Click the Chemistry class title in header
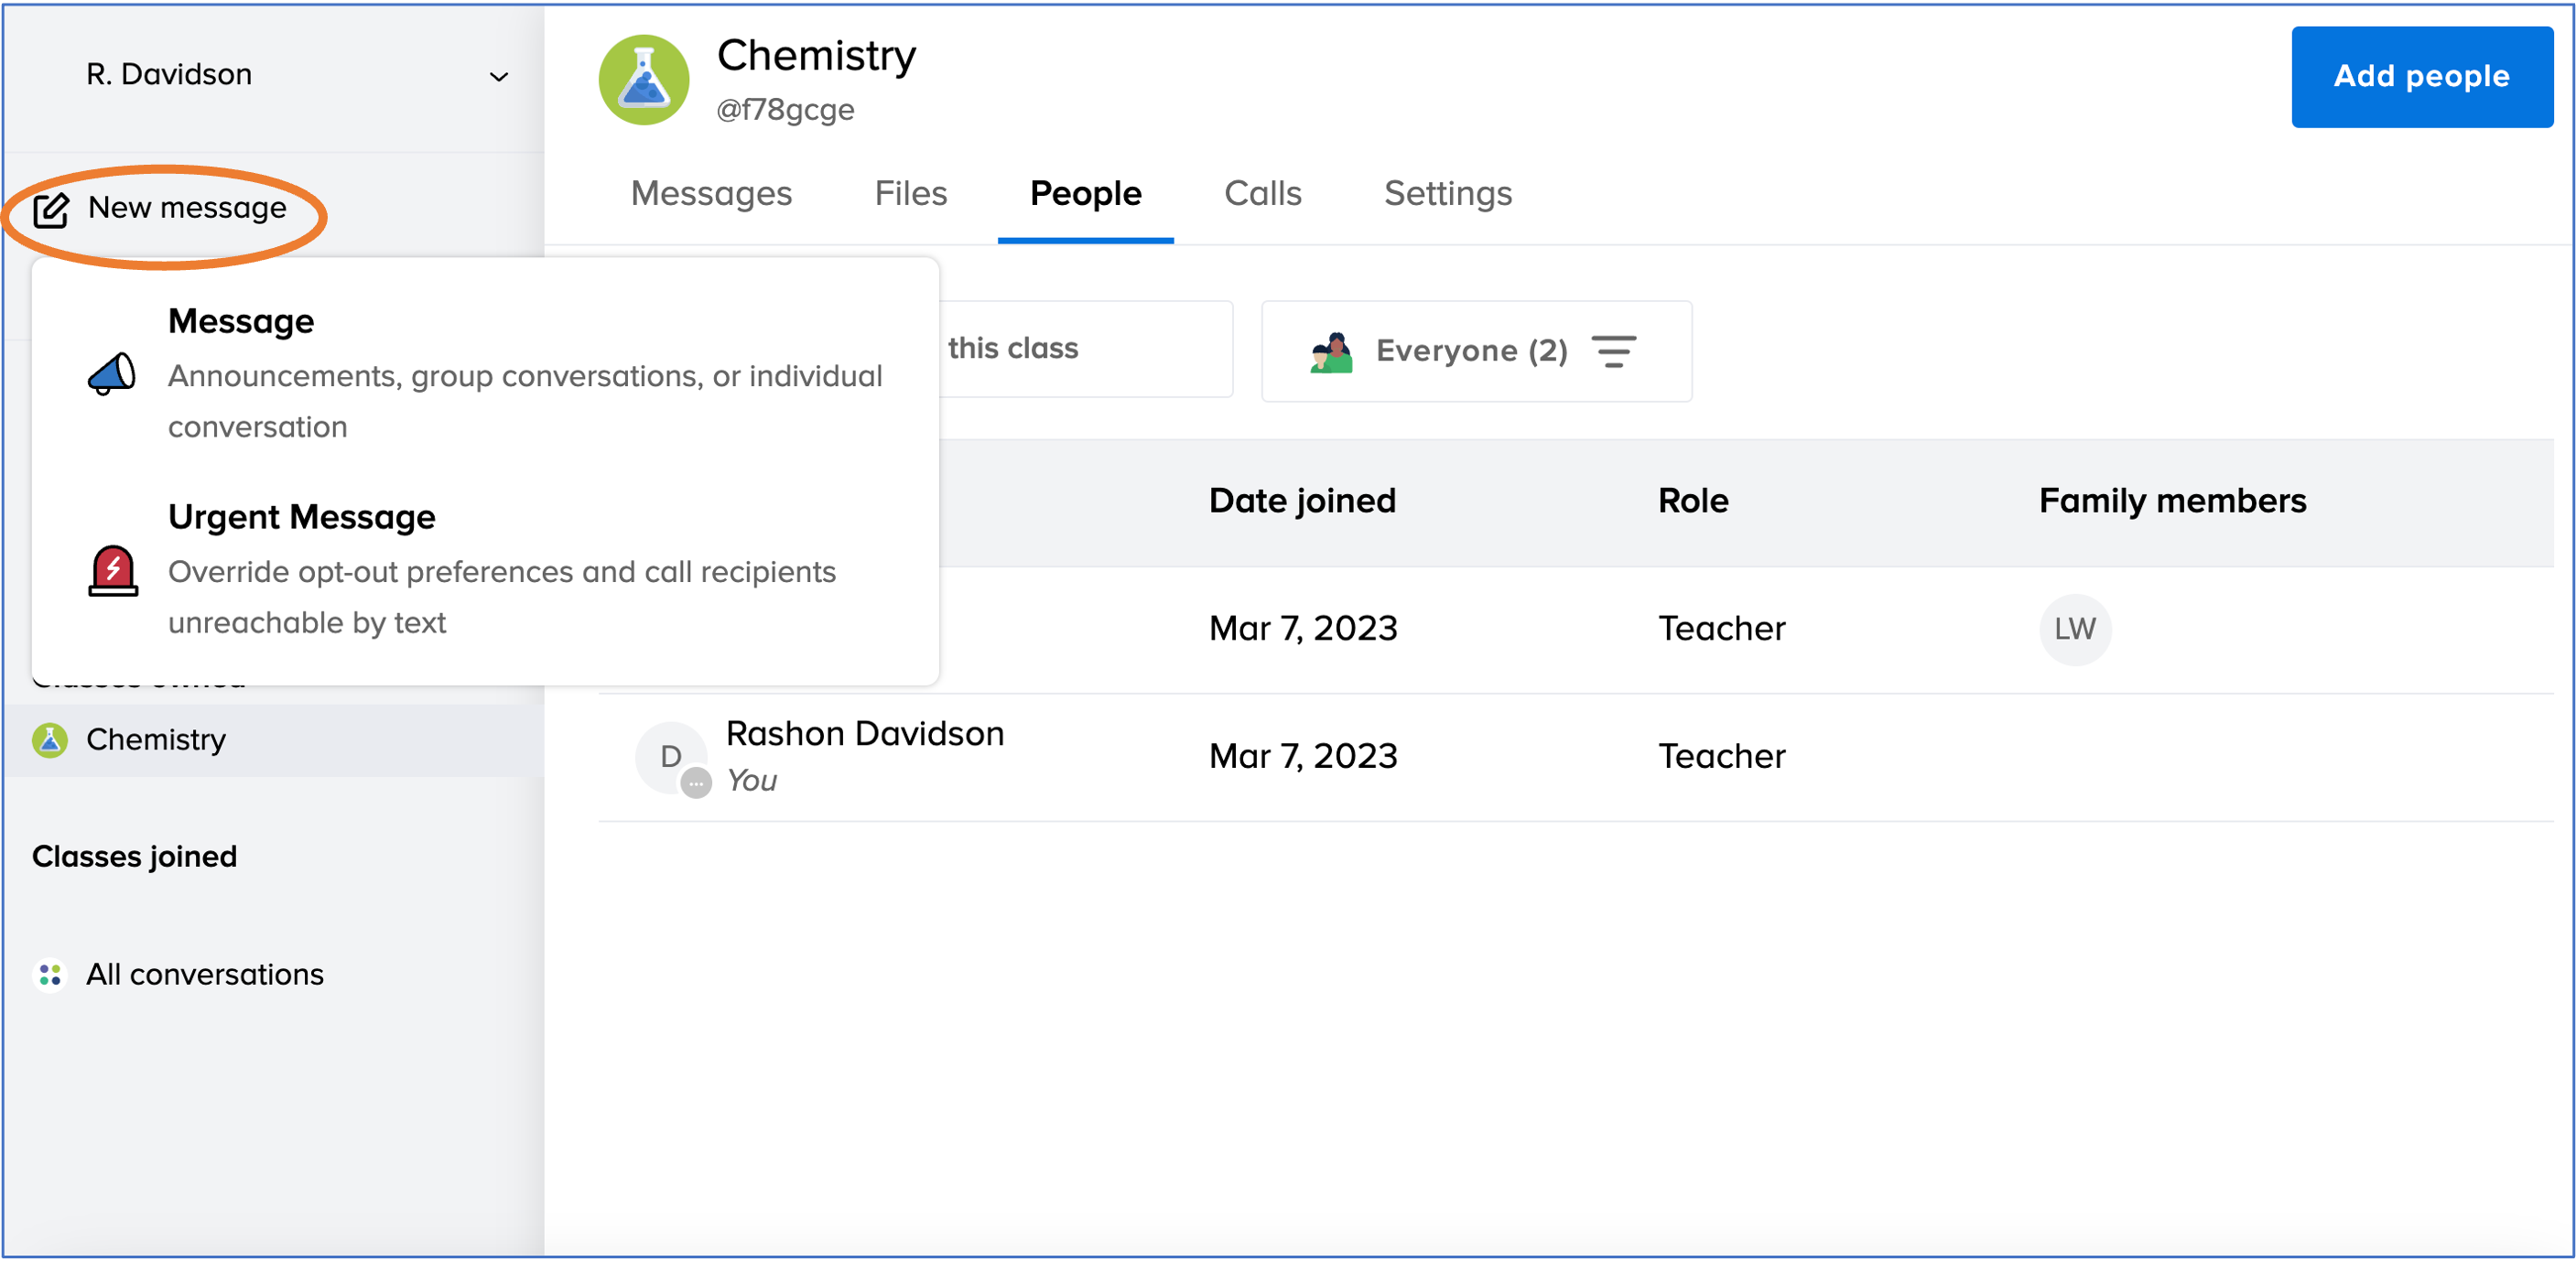2576x1262 pixels. pyautogui.click(x=816, y=55)
